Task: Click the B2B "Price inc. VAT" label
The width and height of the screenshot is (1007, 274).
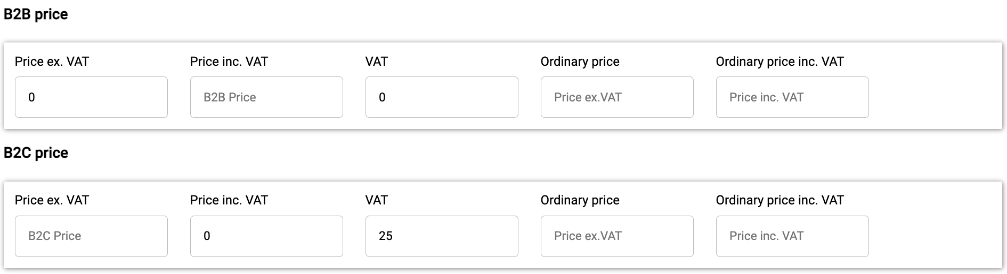Action: point(229,62)
